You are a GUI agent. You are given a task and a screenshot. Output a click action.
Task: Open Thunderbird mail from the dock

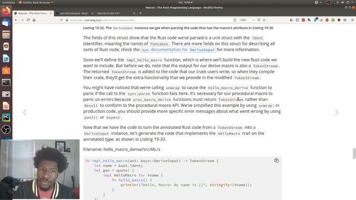(x=6, y=23)
